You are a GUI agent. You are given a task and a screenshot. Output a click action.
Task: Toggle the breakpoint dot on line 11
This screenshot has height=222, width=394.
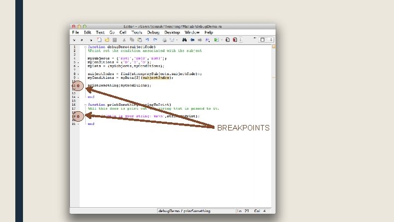[x=78, y=86]
